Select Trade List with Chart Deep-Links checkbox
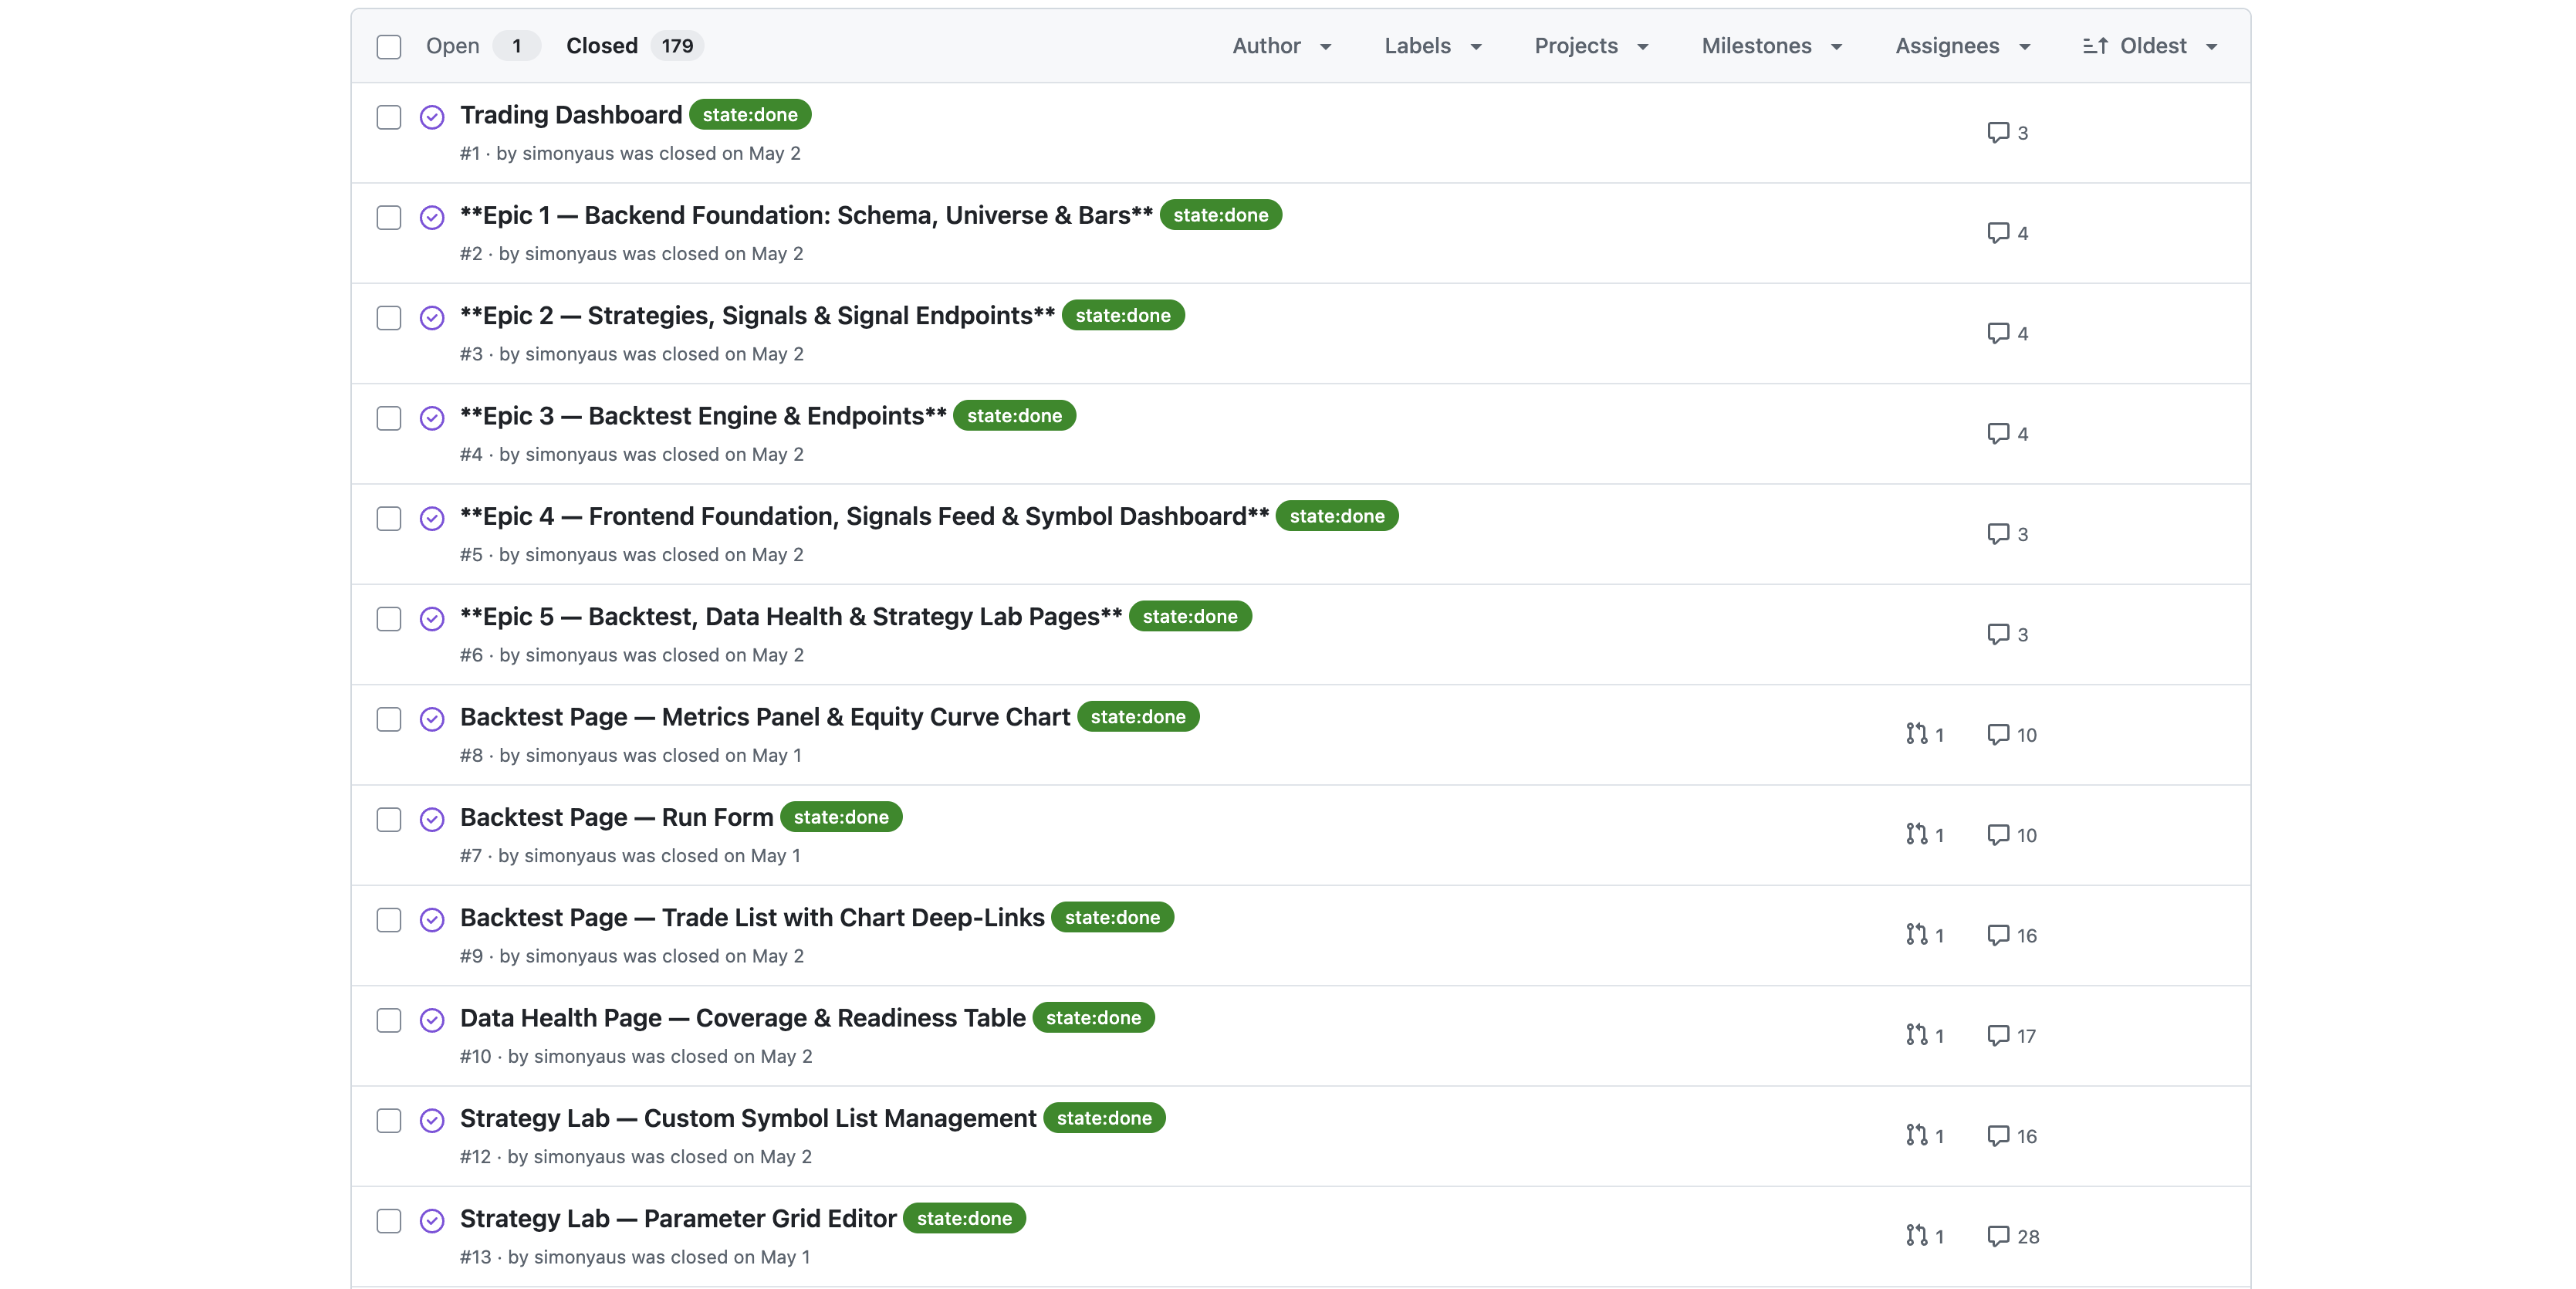Image resolution: width=2576 pixels, height=1289 pixels. (389, 920)
